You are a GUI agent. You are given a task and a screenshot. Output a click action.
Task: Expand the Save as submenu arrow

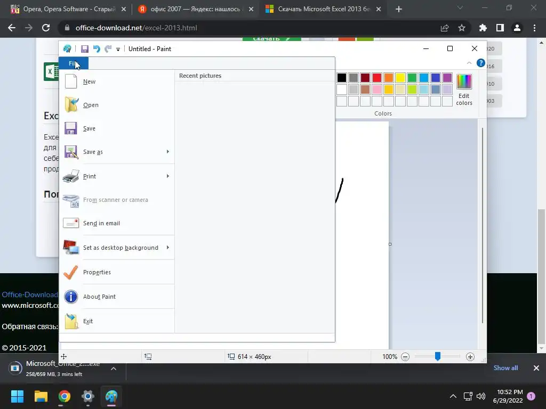tap(168, 152)
